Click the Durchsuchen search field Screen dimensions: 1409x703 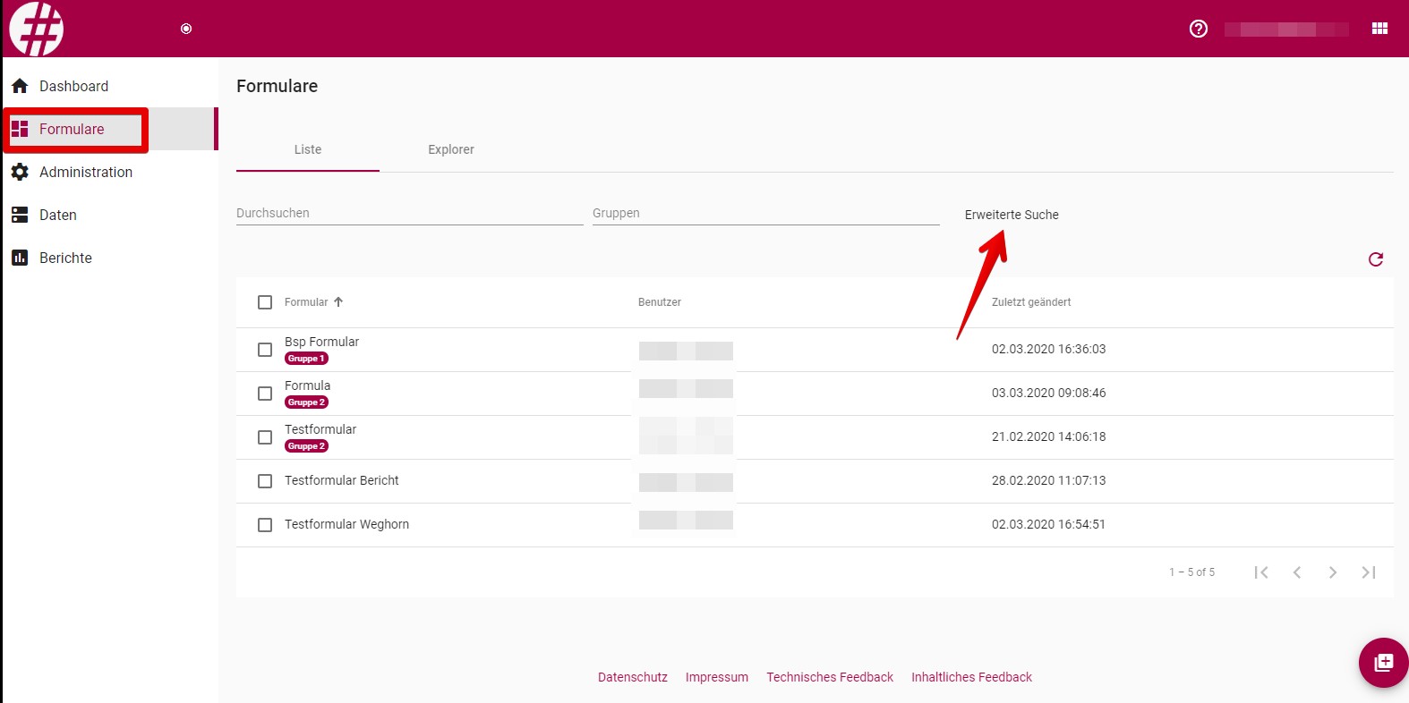[x=410, y=213]
